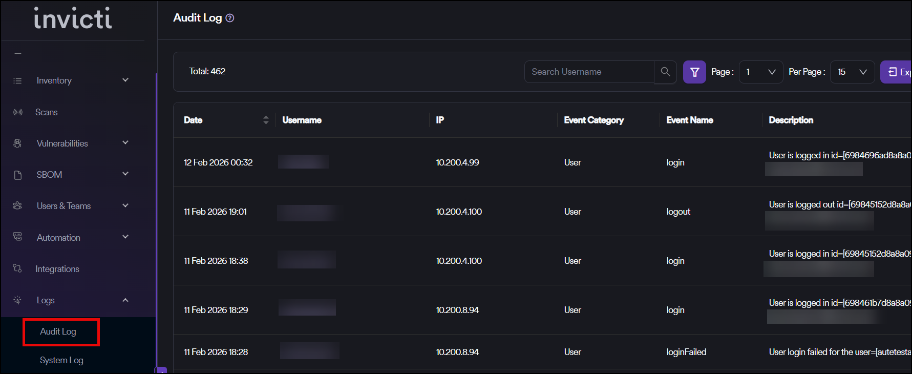Expand the Inventory menu chevron

click(125, 80)
